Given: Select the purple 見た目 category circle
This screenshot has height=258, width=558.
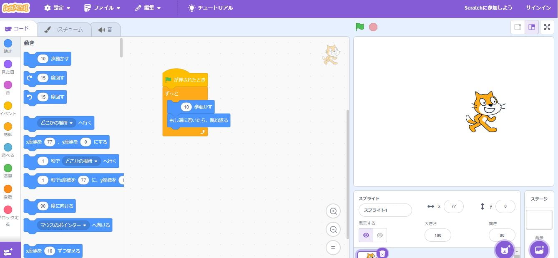Looking at the screenshot, I should [8, 64].
